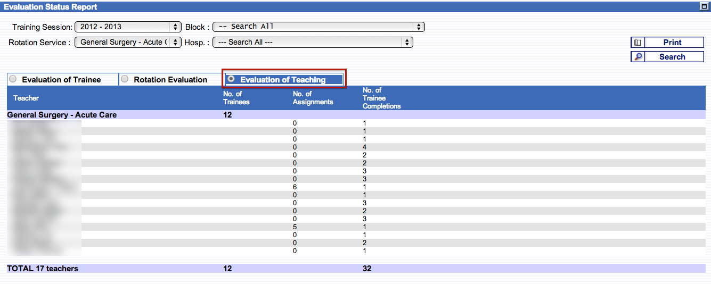The height and width of the screenshot is (284, 711).
Task: Click the No. of Trainees column header
Action: [236, 98]
